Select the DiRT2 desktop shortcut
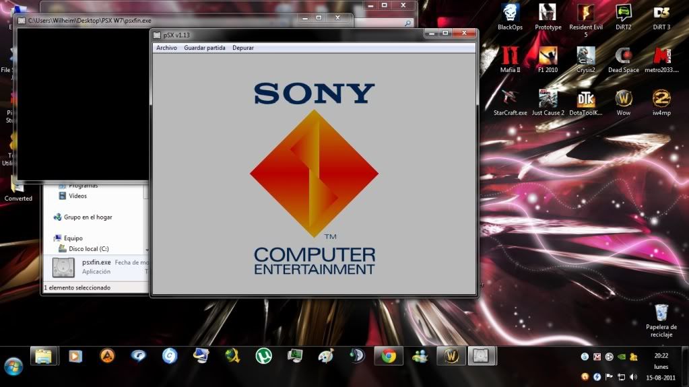The height and width of the screenshot is (387, 689). (623, 17)
